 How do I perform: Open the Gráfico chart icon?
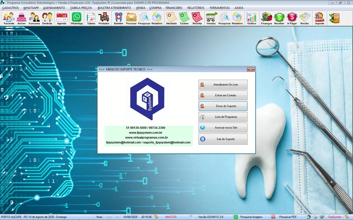click(x=252, y=18)
